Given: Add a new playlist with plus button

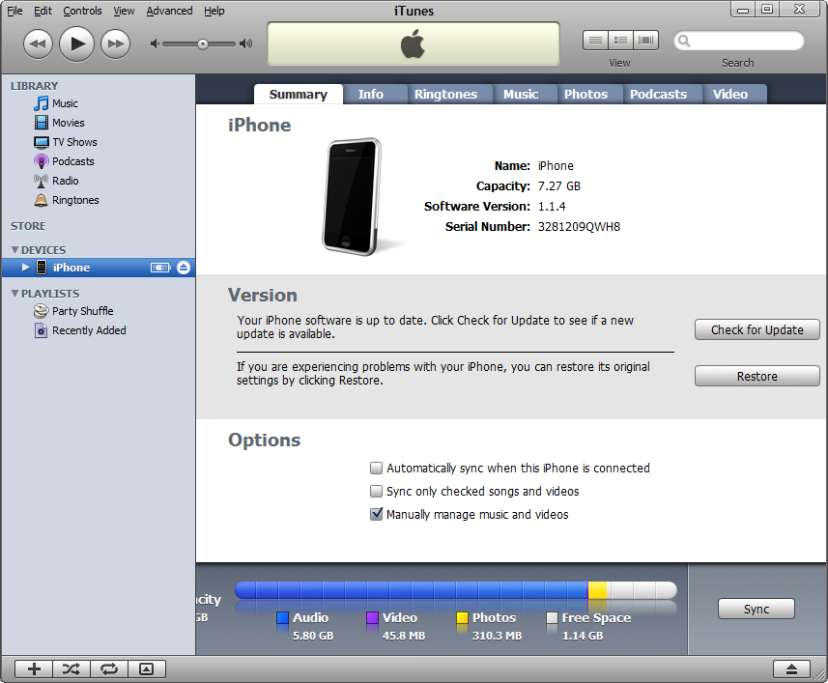Looking at the screenshot, I should point(34,669).
